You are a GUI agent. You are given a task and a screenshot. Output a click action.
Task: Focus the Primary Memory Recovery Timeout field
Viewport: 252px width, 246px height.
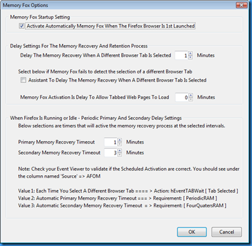(111, 142)
